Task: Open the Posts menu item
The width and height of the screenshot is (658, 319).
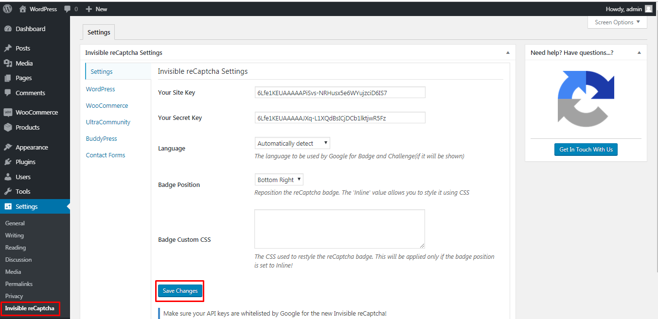Action: [35, 49]
